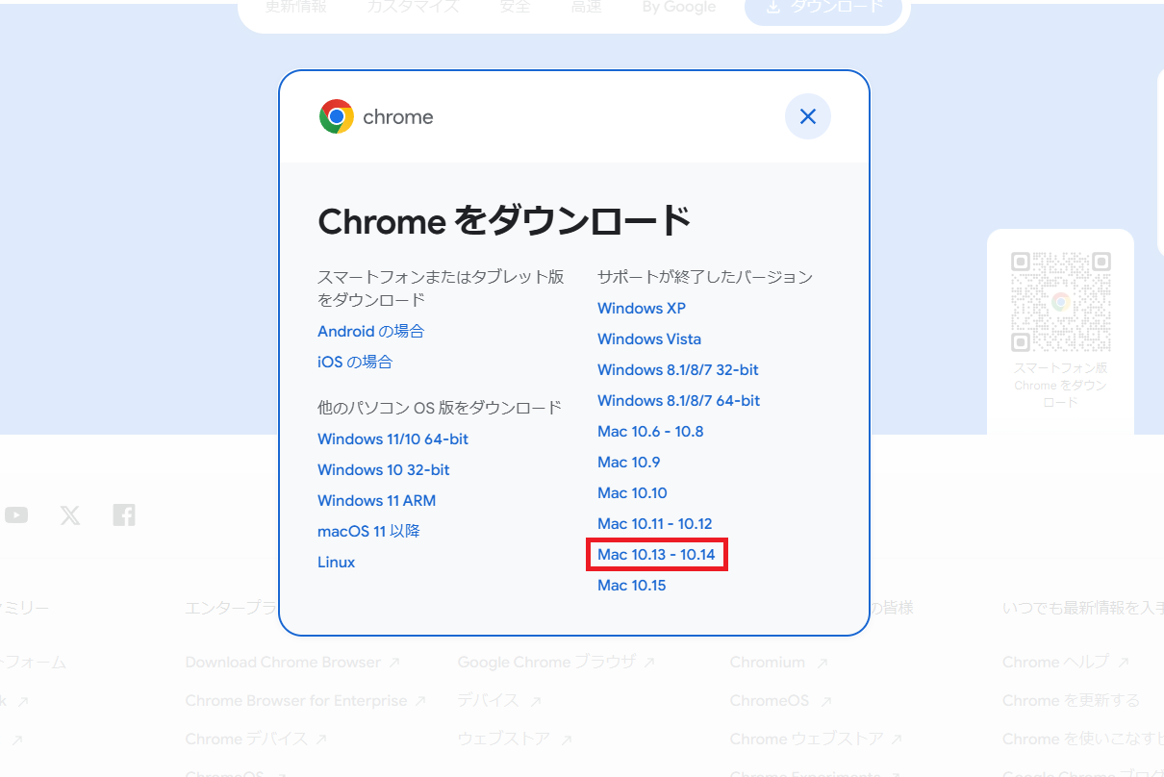The height and width of the screenshot is (777, 1164).
Task: Open Download Chrome Browser footer link
Action: point(292,662)
